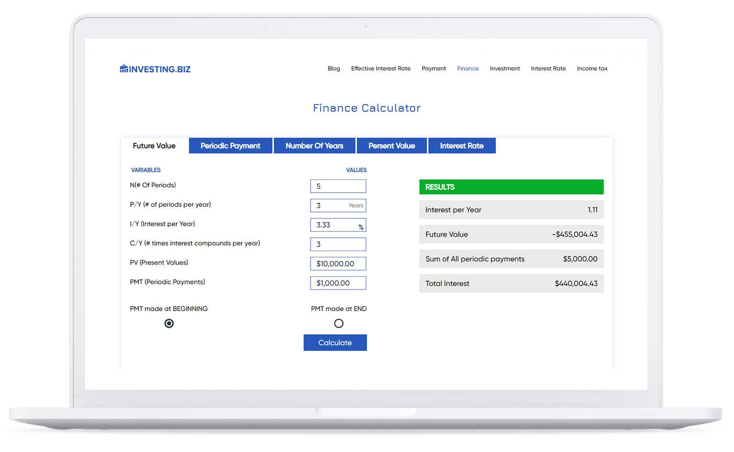The image size is (734, 452).
Task: Click the I/Y interest percent field
Action: (x=335, y=225)
